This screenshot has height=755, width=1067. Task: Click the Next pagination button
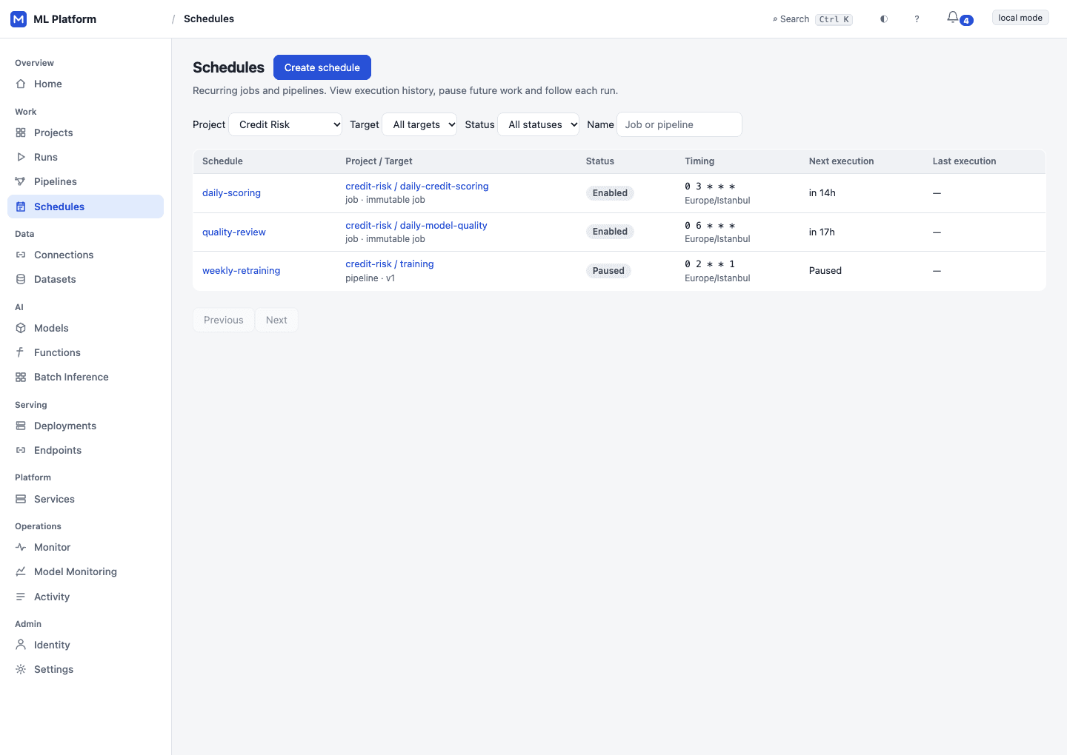pyautogui.click(x=276, y=320)
